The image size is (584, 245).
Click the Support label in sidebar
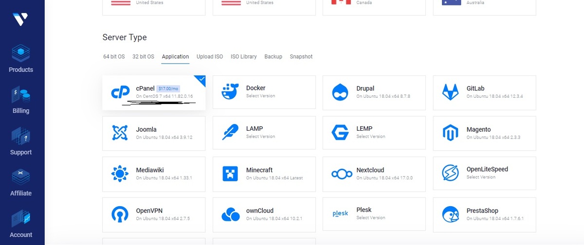[21, 152]
